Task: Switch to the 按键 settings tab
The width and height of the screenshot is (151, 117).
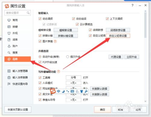Action: (18, 27)
